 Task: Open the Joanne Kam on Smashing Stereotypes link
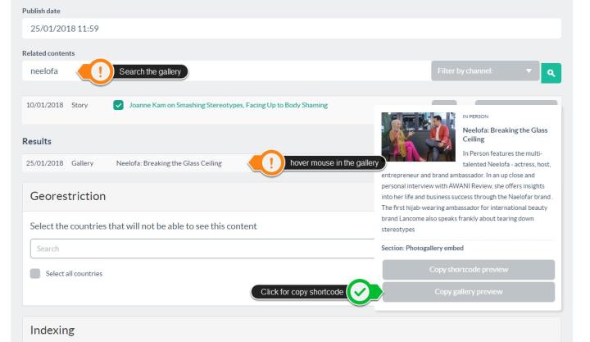228,106
